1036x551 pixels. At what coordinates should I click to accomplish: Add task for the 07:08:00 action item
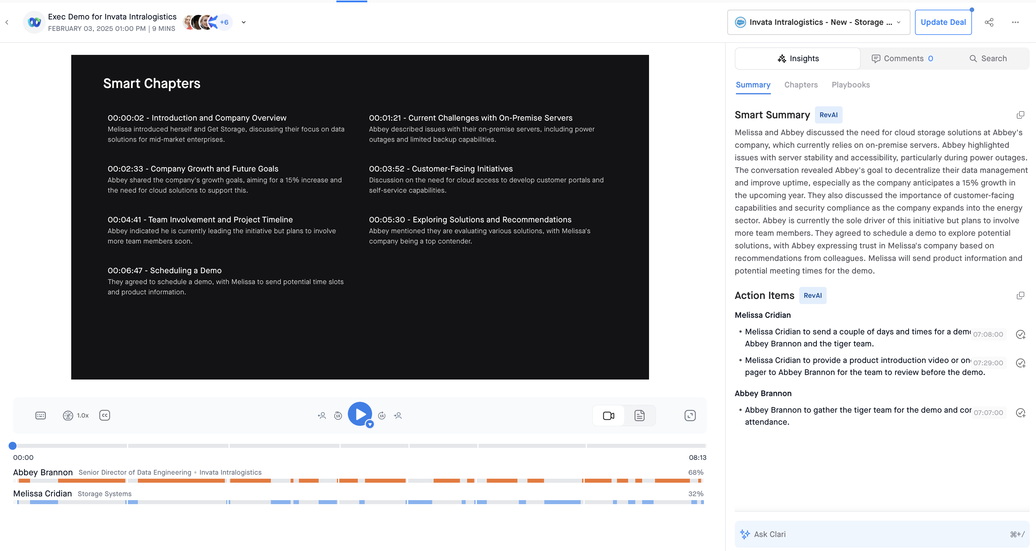(1020, 334)
